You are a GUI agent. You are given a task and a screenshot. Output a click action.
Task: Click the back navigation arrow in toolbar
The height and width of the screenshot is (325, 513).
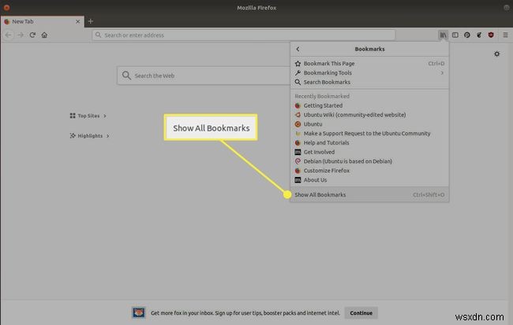tap(9, 35)
